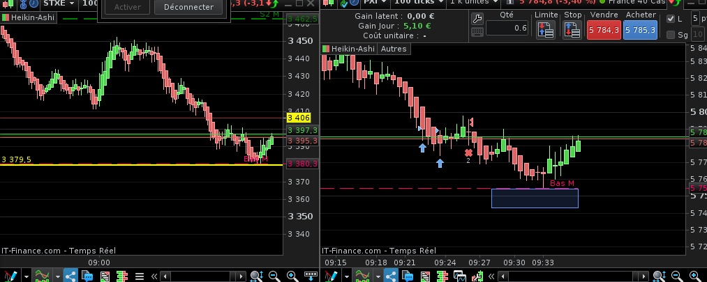Collapse toolbar with double chevron in STXE chart

[154, 276]
